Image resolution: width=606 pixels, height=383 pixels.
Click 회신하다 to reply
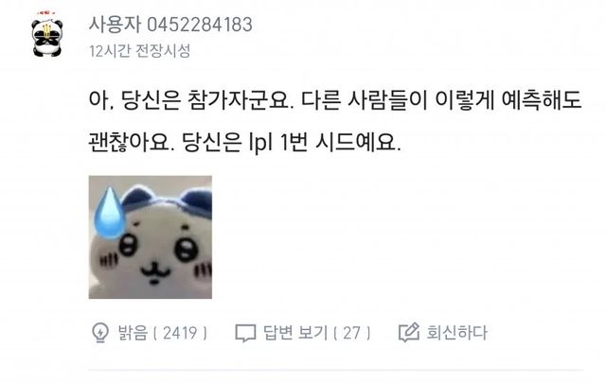click(456, 333)
